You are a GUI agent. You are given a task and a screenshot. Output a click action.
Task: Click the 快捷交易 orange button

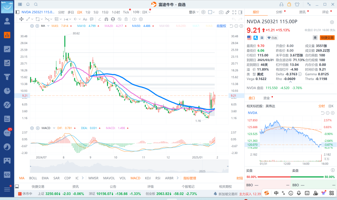click(327, 38)
